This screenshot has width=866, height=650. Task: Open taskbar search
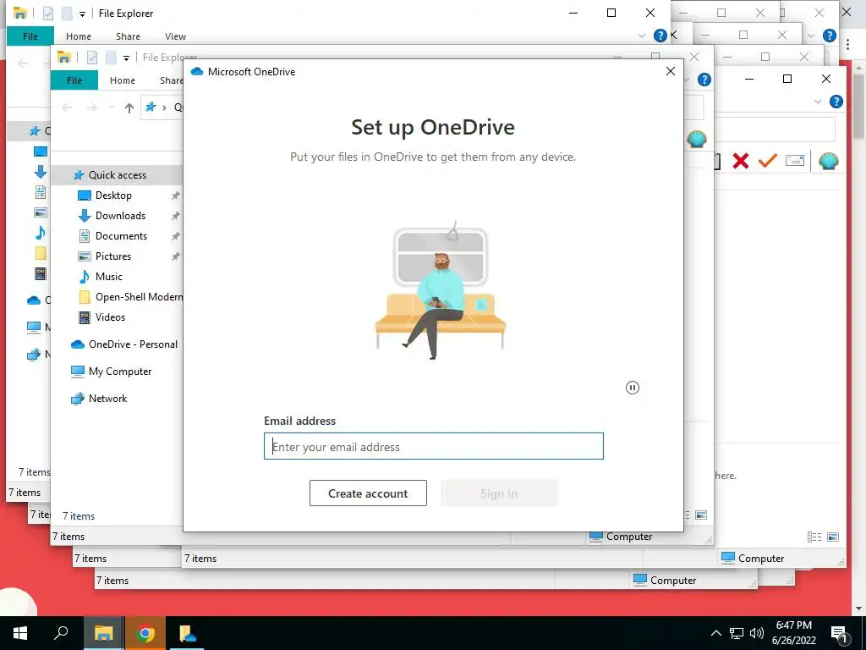pos(61,633)
